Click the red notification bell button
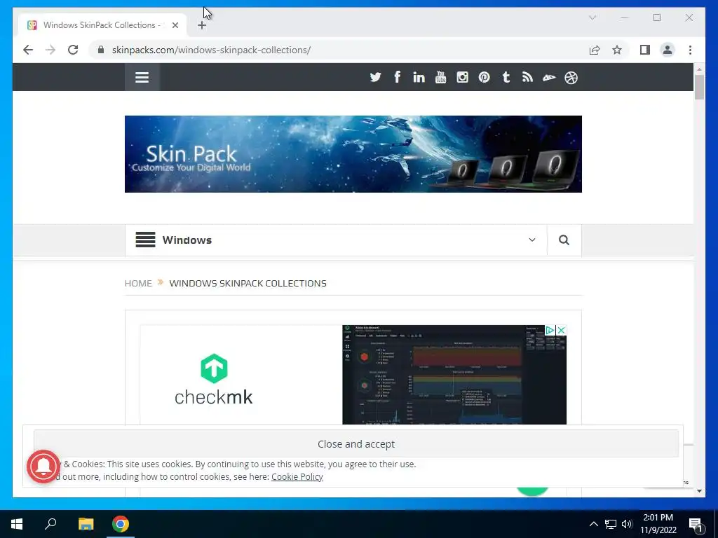Screen dimensions: 718x538 (x=43, y=467)
